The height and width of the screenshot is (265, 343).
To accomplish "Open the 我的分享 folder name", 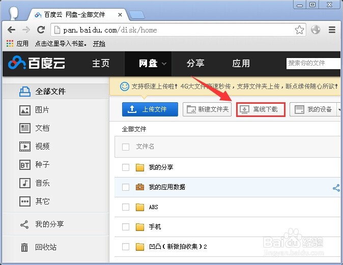I will tap(161, 167).
